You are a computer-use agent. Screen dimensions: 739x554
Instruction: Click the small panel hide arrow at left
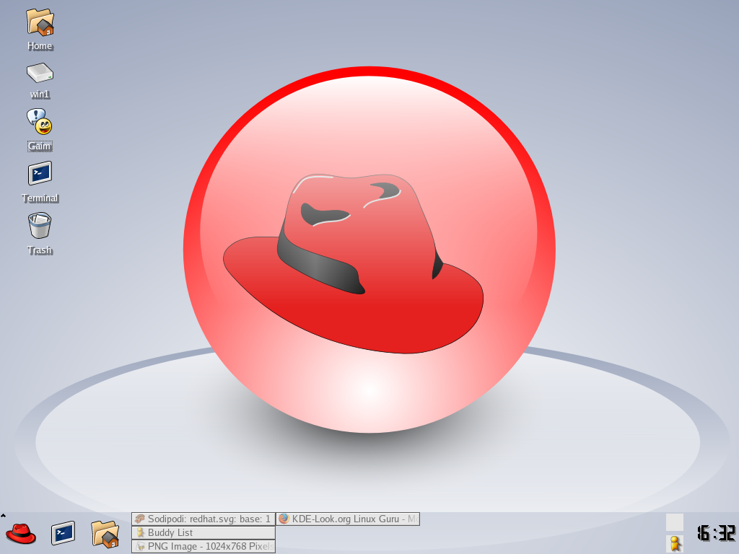coord(3,515)
